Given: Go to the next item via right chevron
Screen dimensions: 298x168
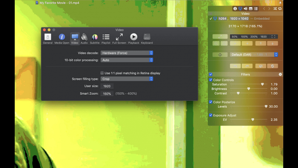Looking at the screenshot, I should 269,9.
